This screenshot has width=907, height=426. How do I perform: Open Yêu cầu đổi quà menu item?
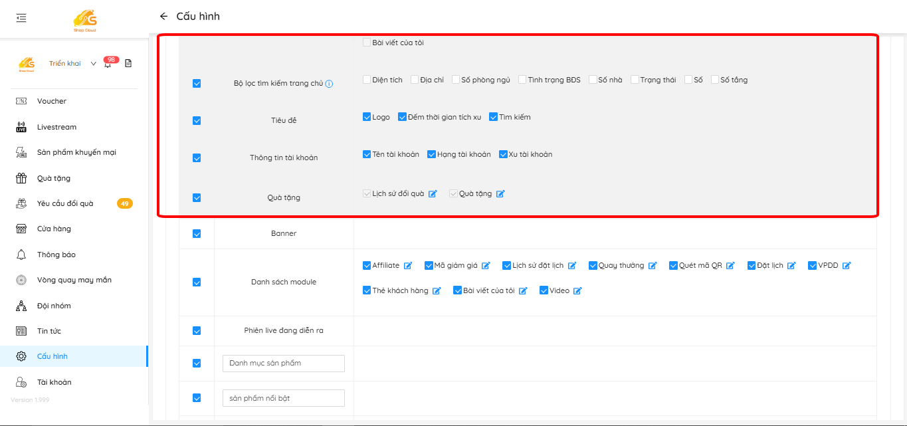65,203
